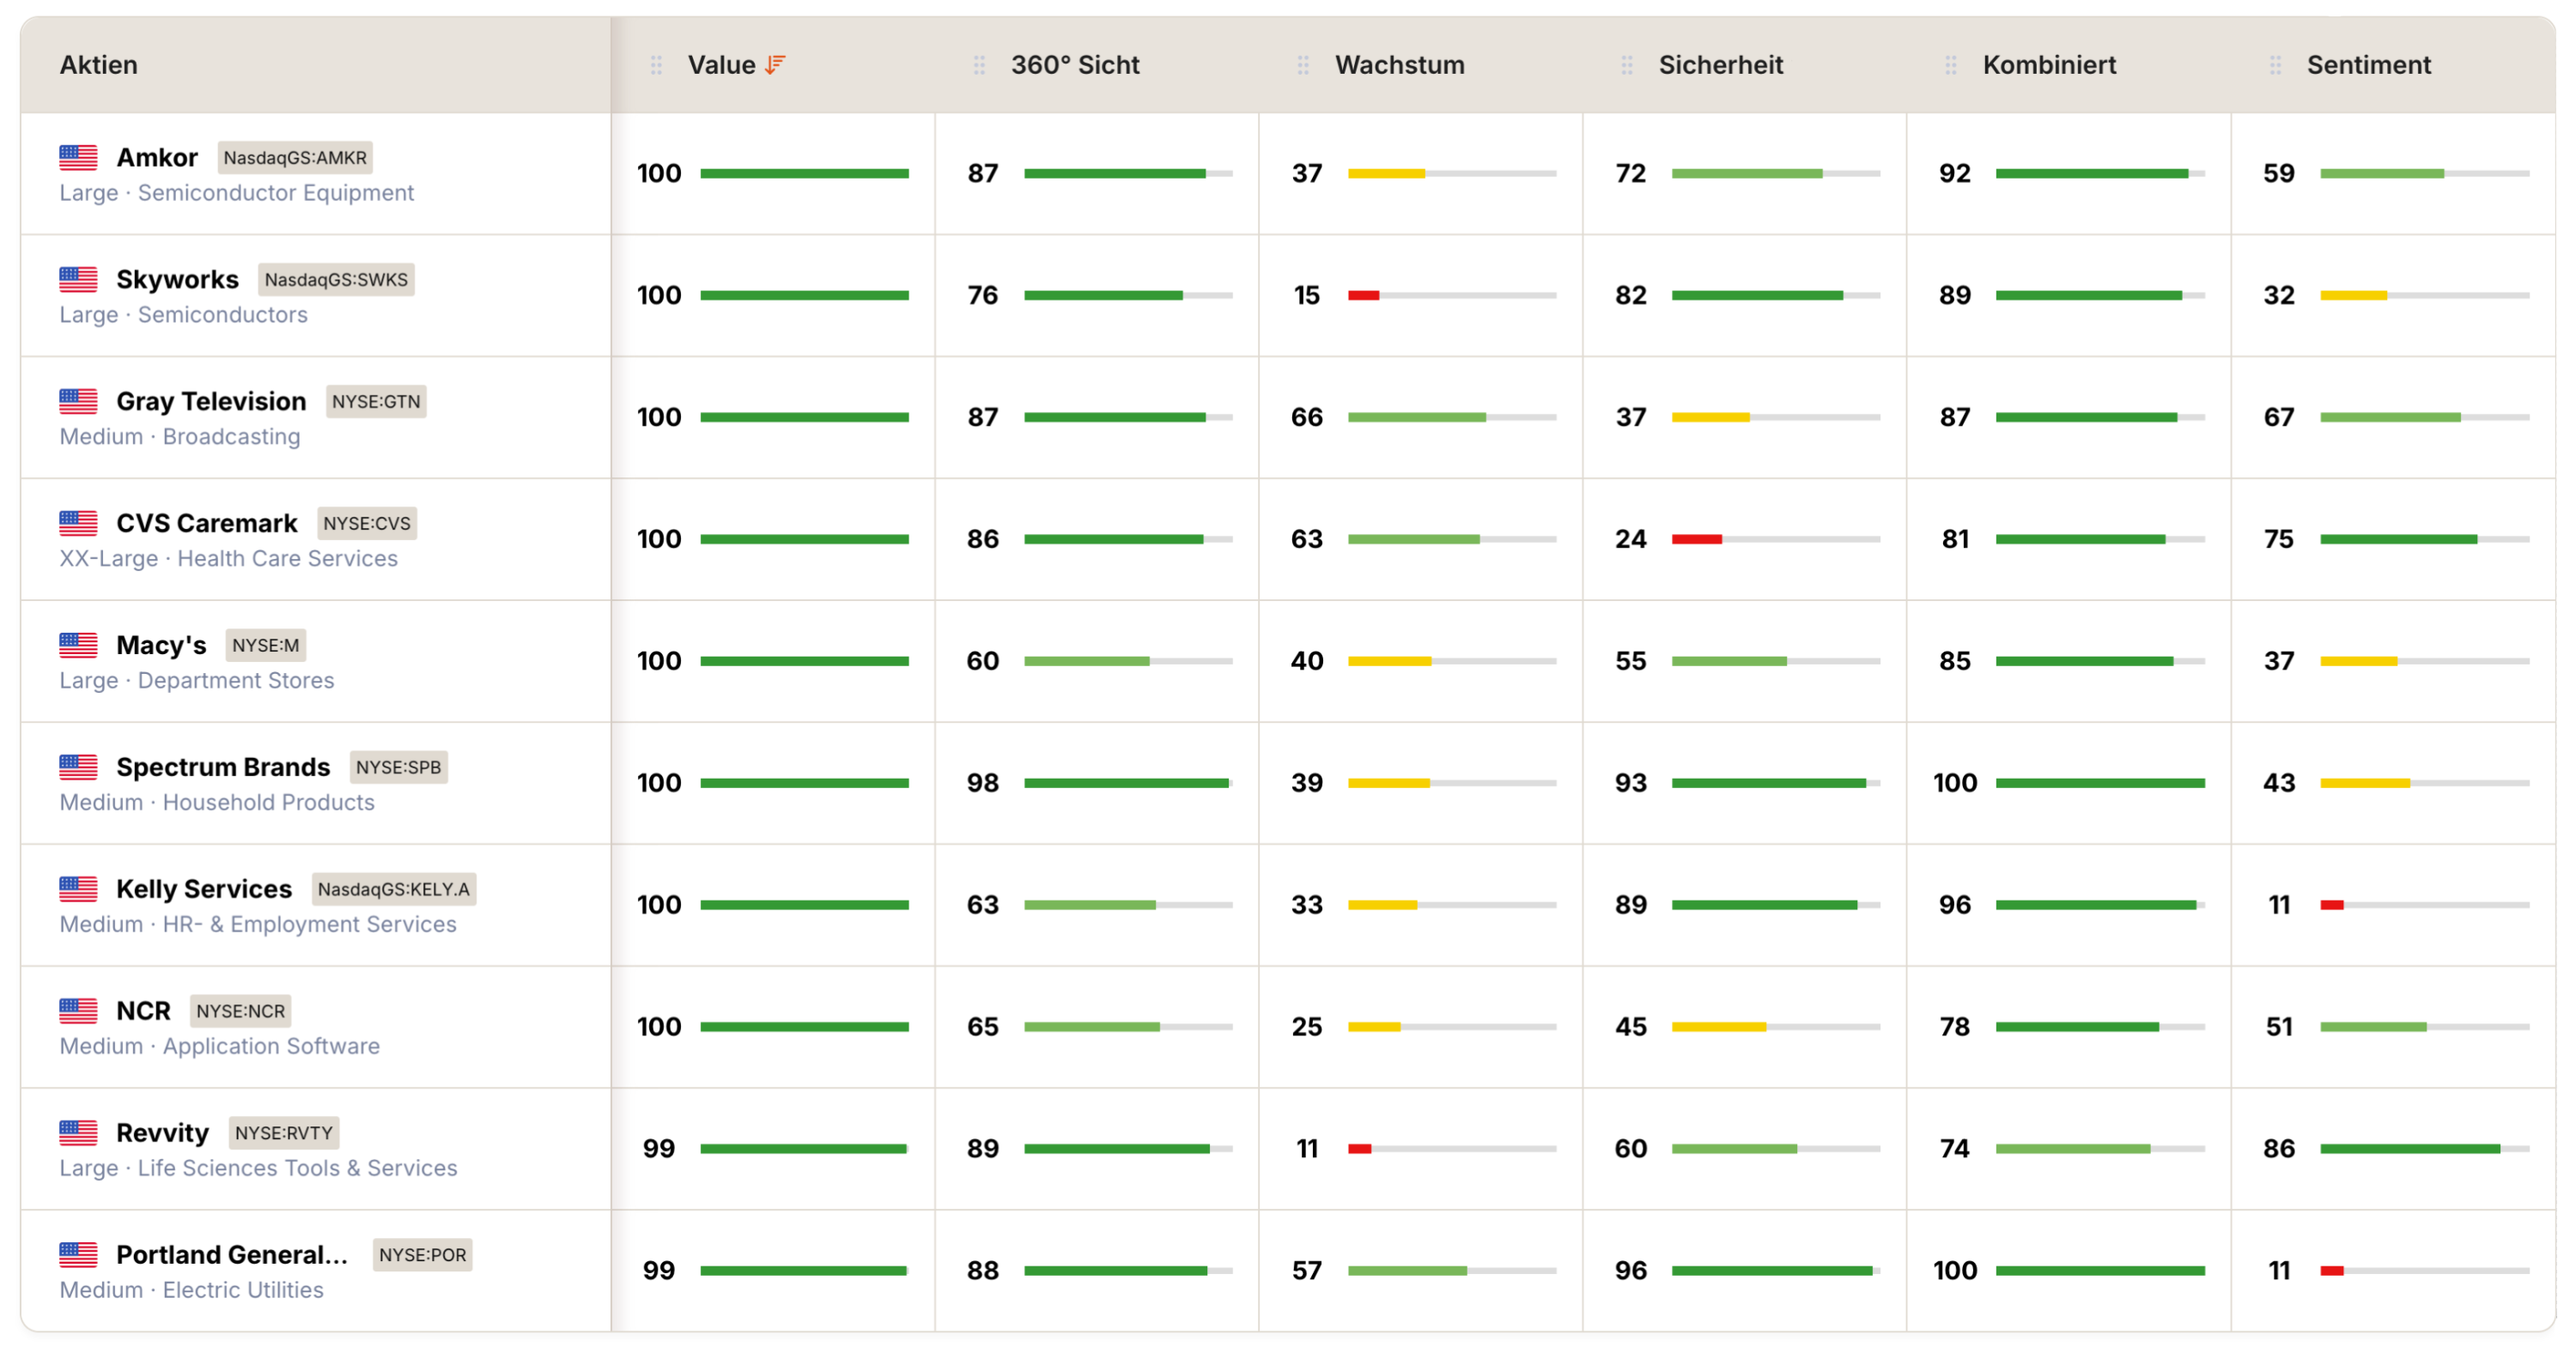
Task: Click drag handle beside 360° Sicht header
Action: 979,65
